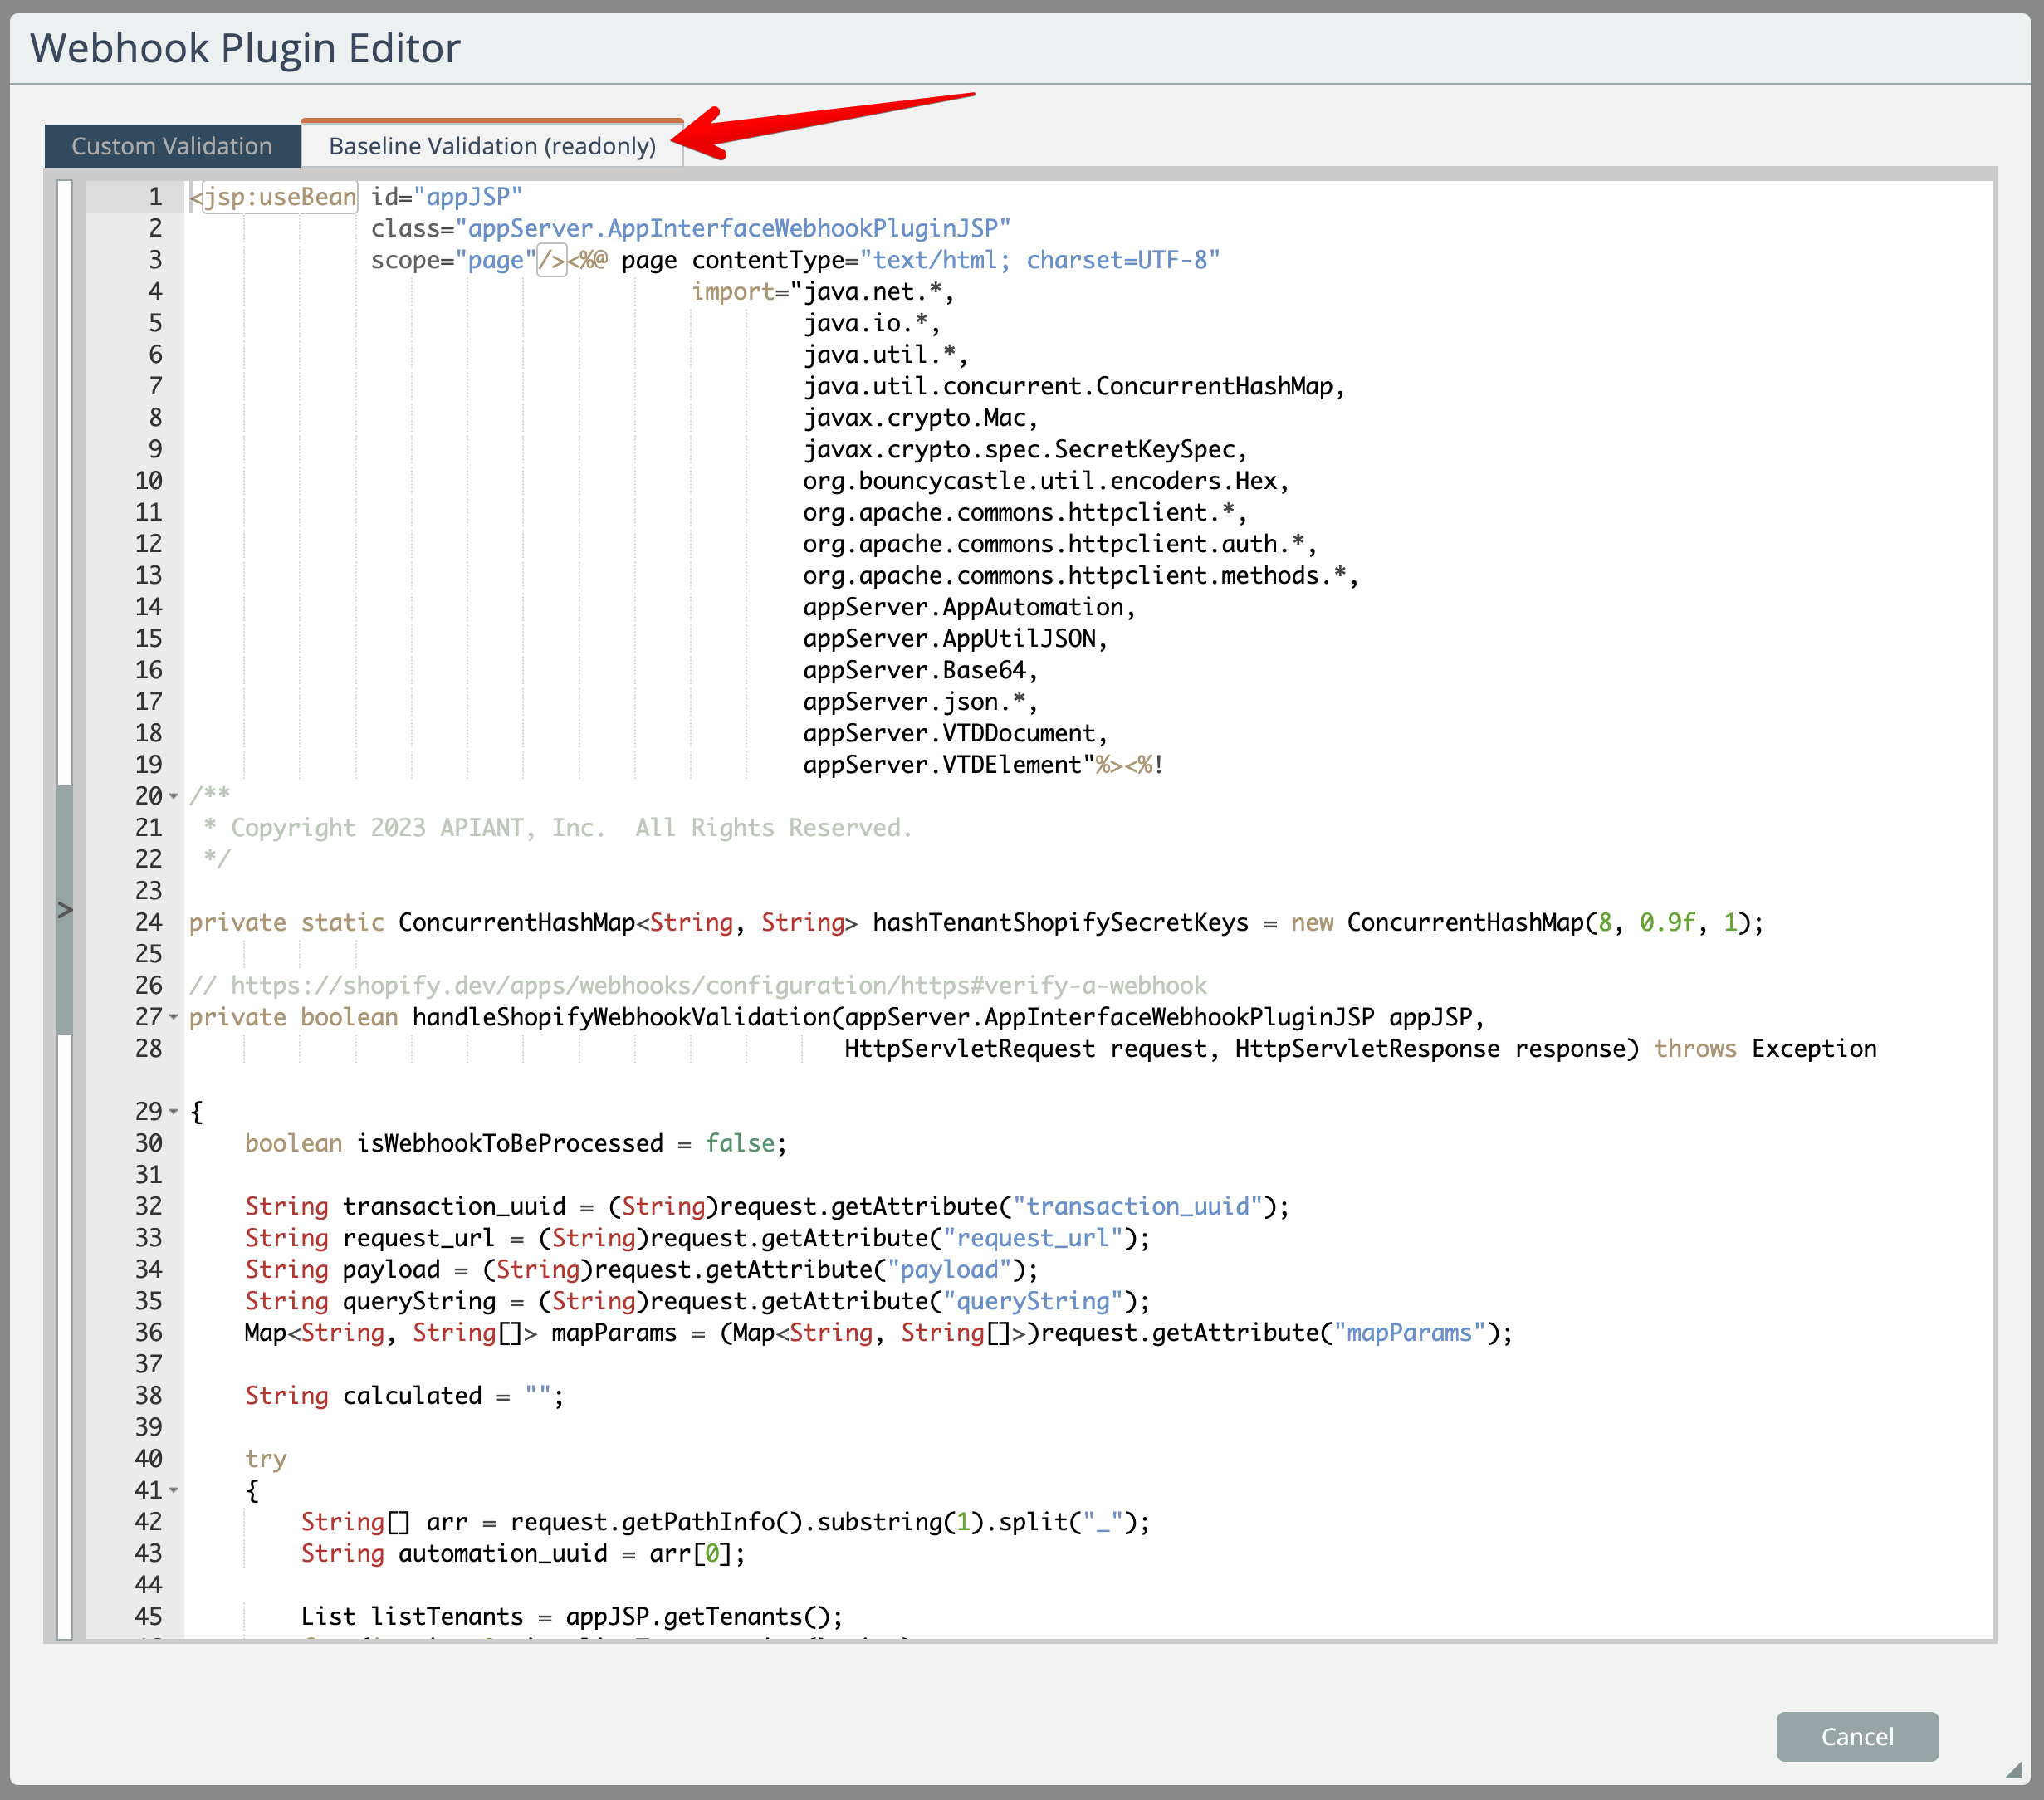The image size is (2044, 1800).
Task: Click the left white sidebar strip
Action: click(x=65, y=480)
